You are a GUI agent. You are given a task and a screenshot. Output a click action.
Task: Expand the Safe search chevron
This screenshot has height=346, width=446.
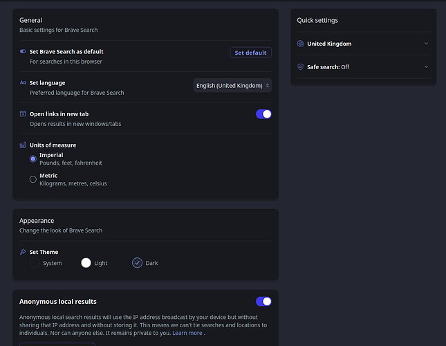[426, 67]
